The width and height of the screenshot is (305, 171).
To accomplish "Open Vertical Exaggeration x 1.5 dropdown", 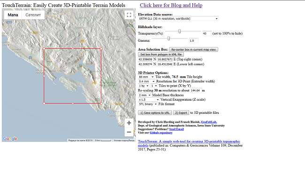I will click(x=149, y=100).
